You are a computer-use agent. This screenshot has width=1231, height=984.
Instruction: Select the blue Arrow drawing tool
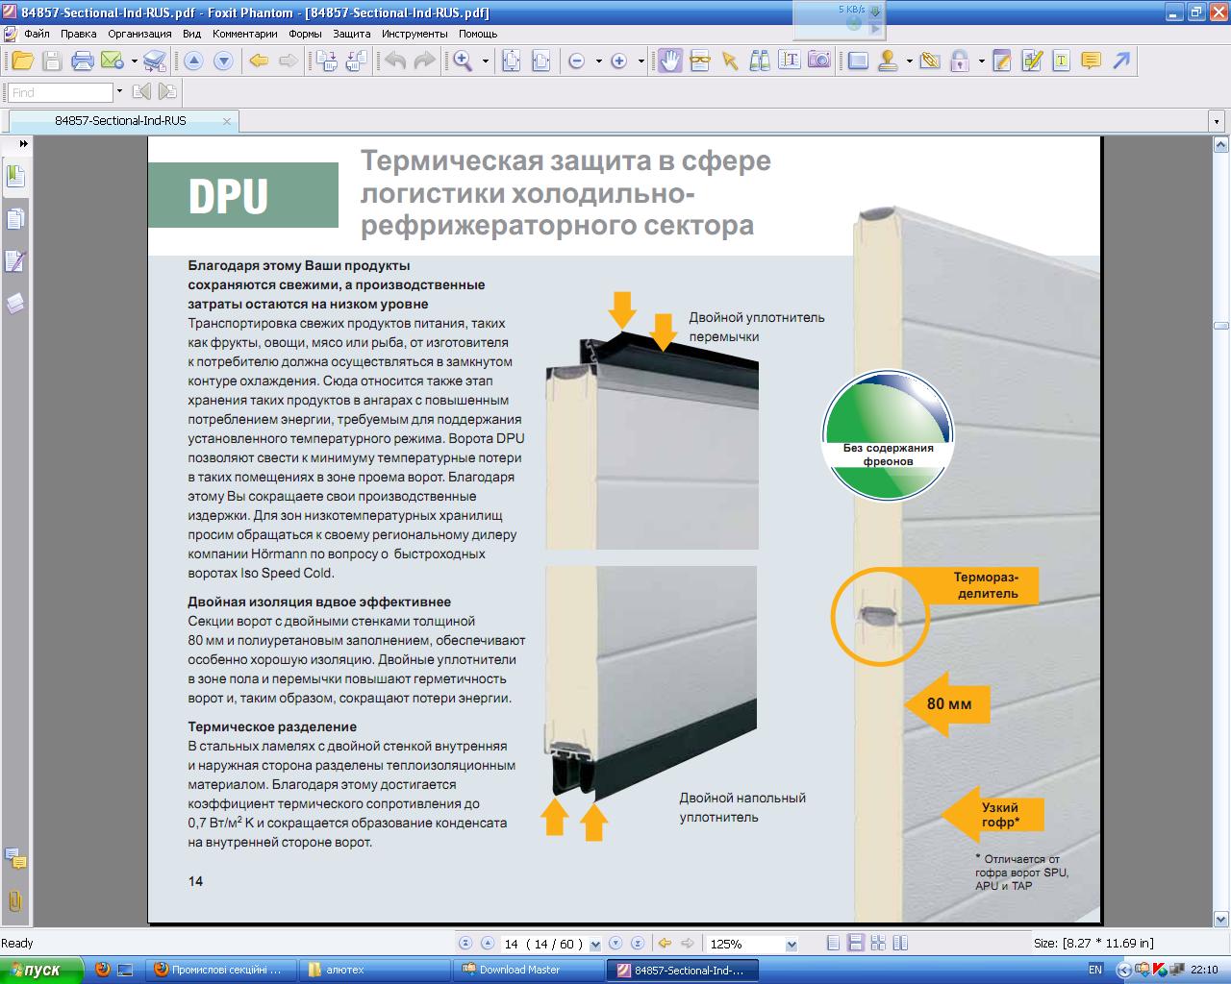coord(1121,61)
